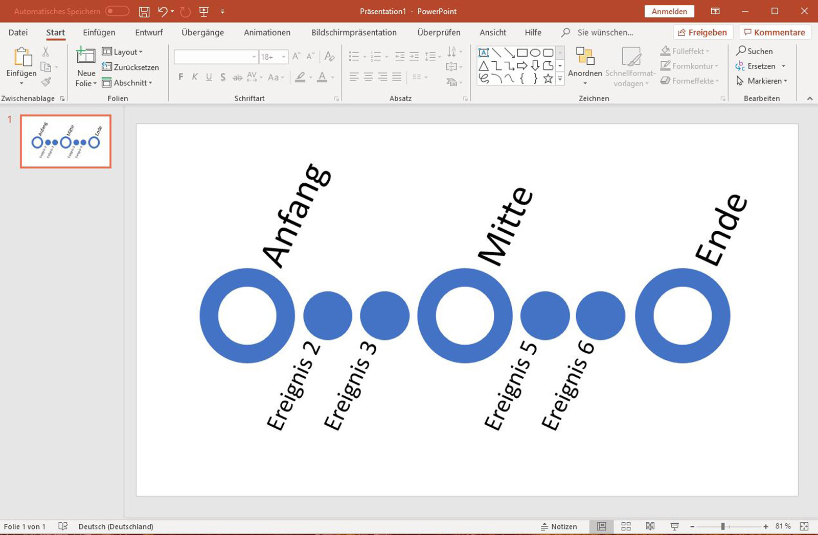
Task: Click the text highlight color button
Action: click(300, 77)
